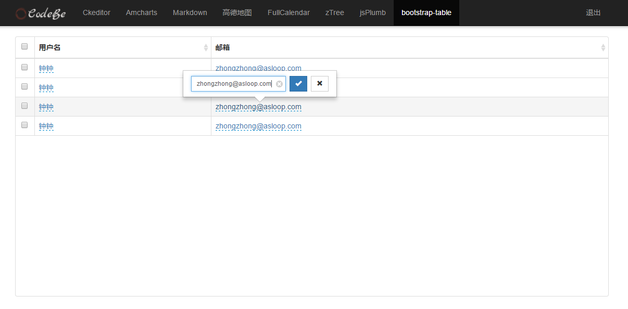The height and width of the screenshot is (309, 628).
Task: Edit the 钟钟 username in first row
Action: [46, 68]
